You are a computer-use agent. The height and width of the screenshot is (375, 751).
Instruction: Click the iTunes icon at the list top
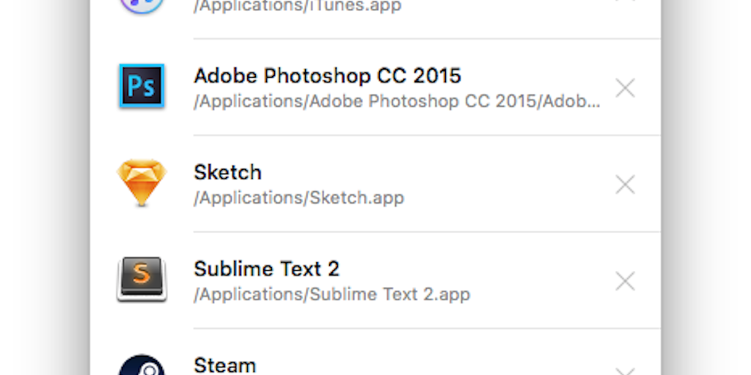142,5
